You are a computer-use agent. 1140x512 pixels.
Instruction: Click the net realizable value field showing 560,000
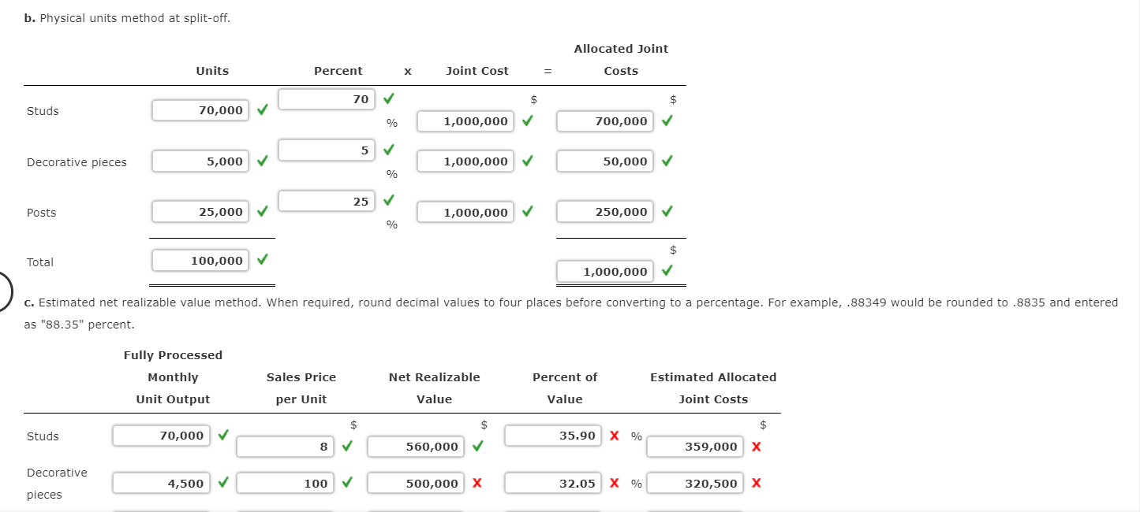point(415,447)
